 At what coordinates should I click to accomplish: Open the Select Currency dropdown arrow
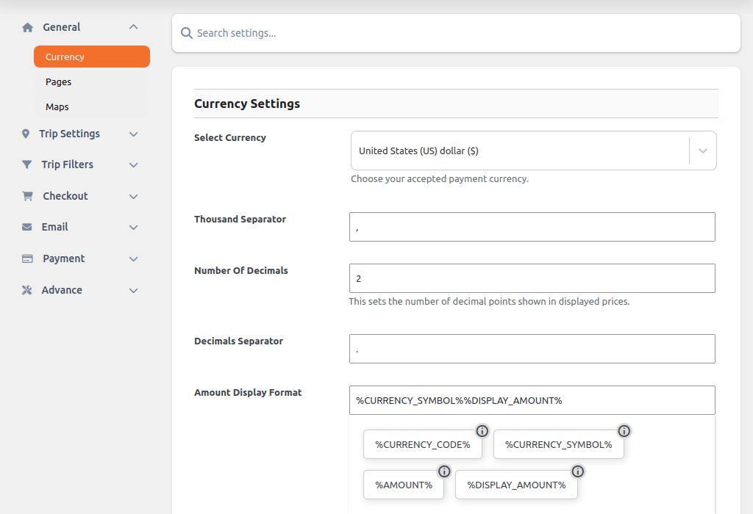click(702, 151)
